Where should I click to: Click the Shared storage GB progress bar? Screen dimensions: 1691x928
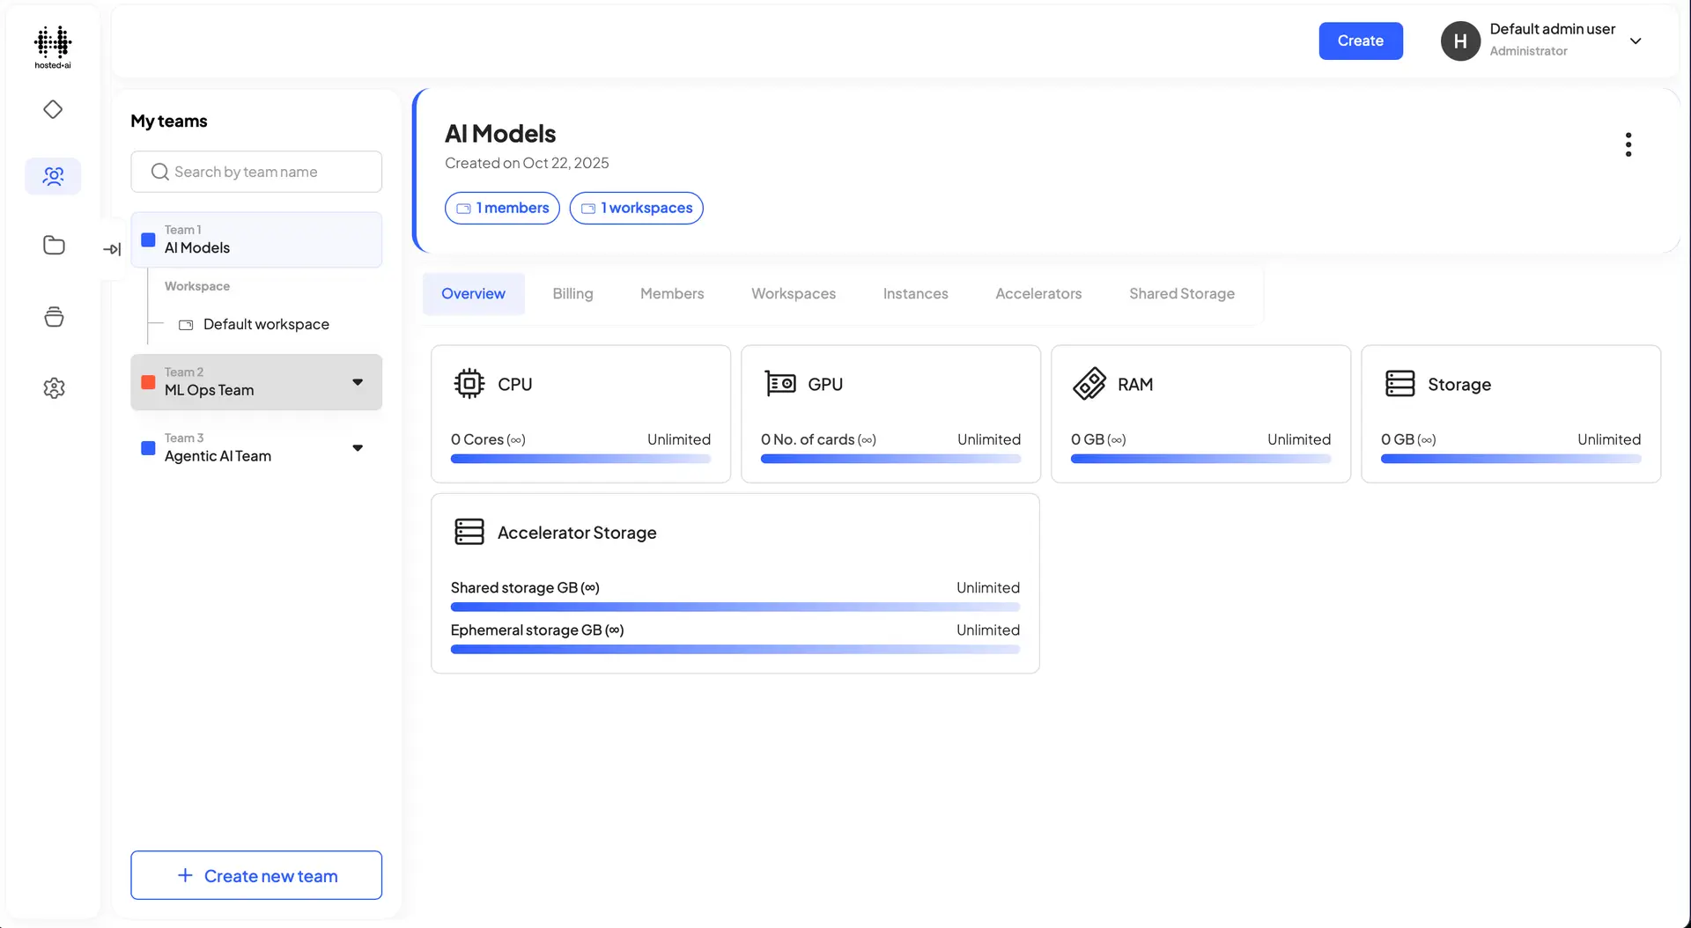(x=735, y=607)
